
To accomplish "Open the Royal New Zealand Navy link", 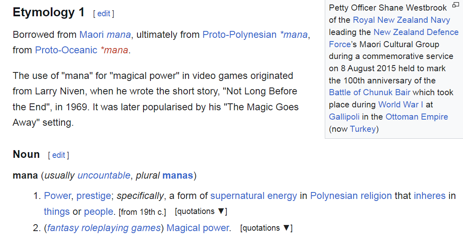I will (x=402, y=20).
